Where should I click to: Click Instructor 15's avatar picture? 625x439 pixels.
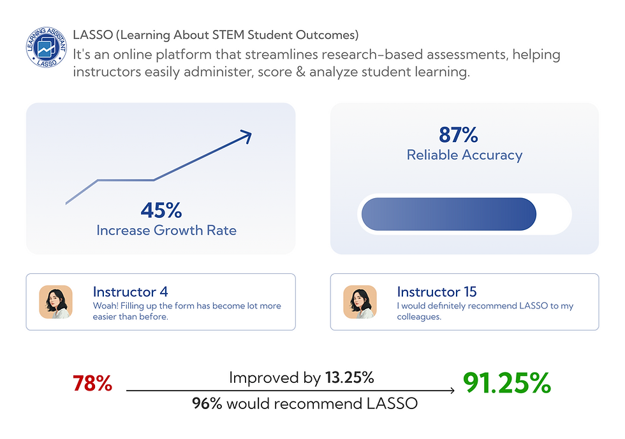[360, 302]
